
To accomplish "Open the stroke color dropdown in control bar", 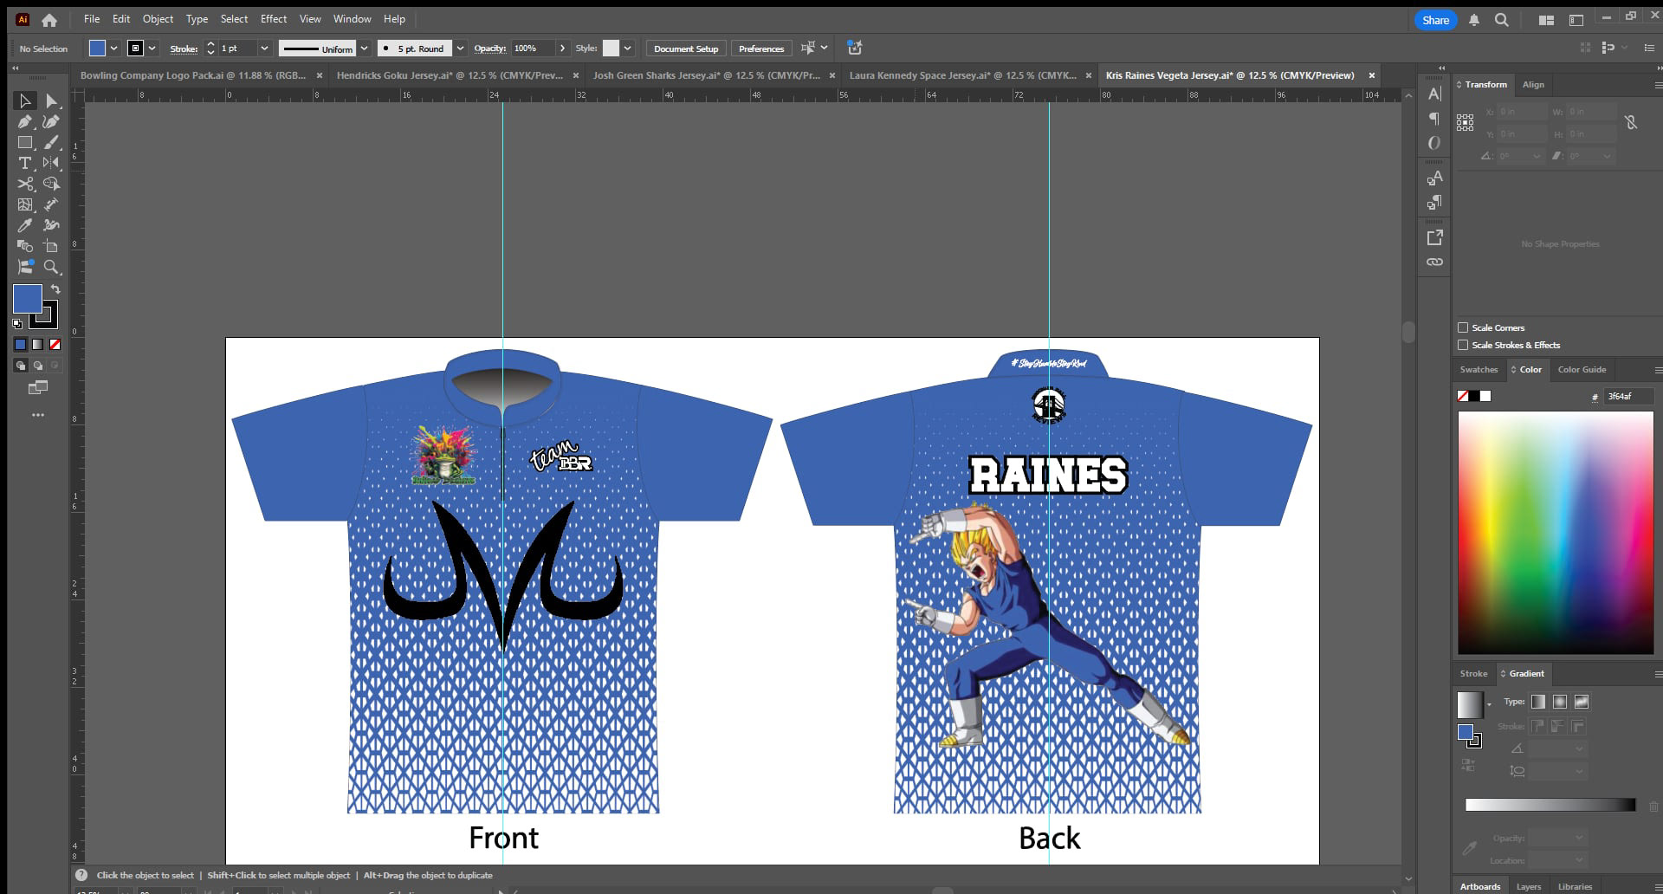I will (152, 49).
